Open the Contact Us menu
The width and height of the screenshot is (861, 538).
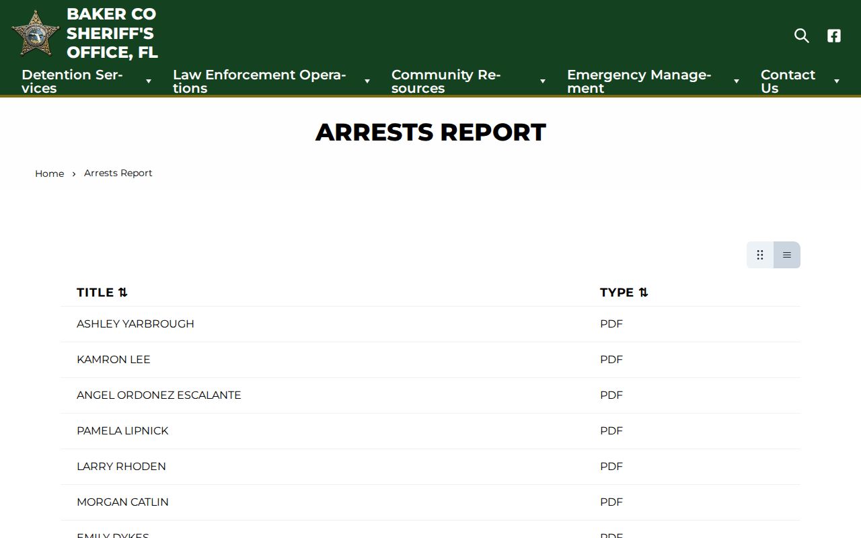[788, 81]
